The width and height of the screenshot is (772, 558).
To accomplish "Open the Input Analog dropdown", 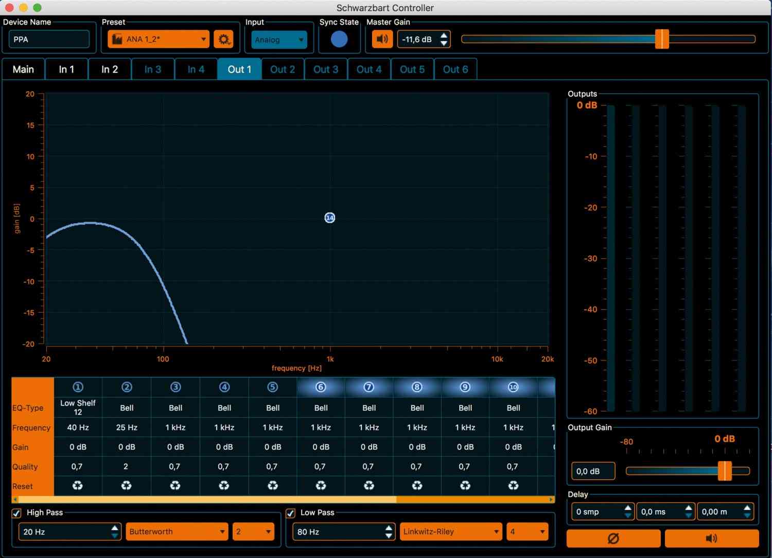I will tap(279, 40).
